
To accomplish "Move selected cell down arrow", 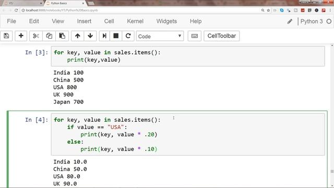I will (90, 36).
